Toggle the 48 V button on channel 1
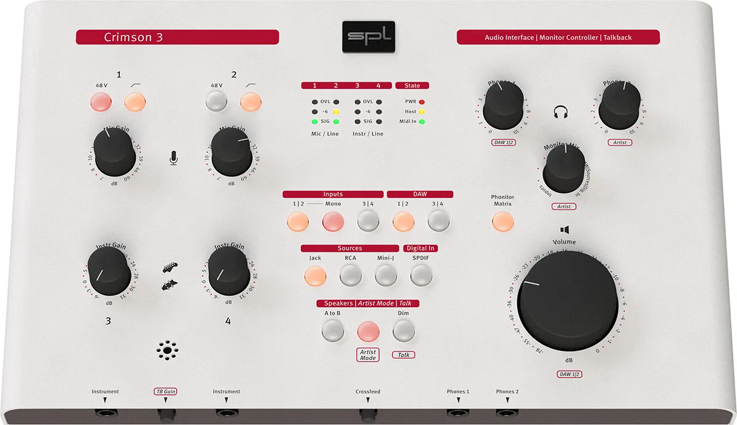Screen dimensions: 737x425 [100, 101]
